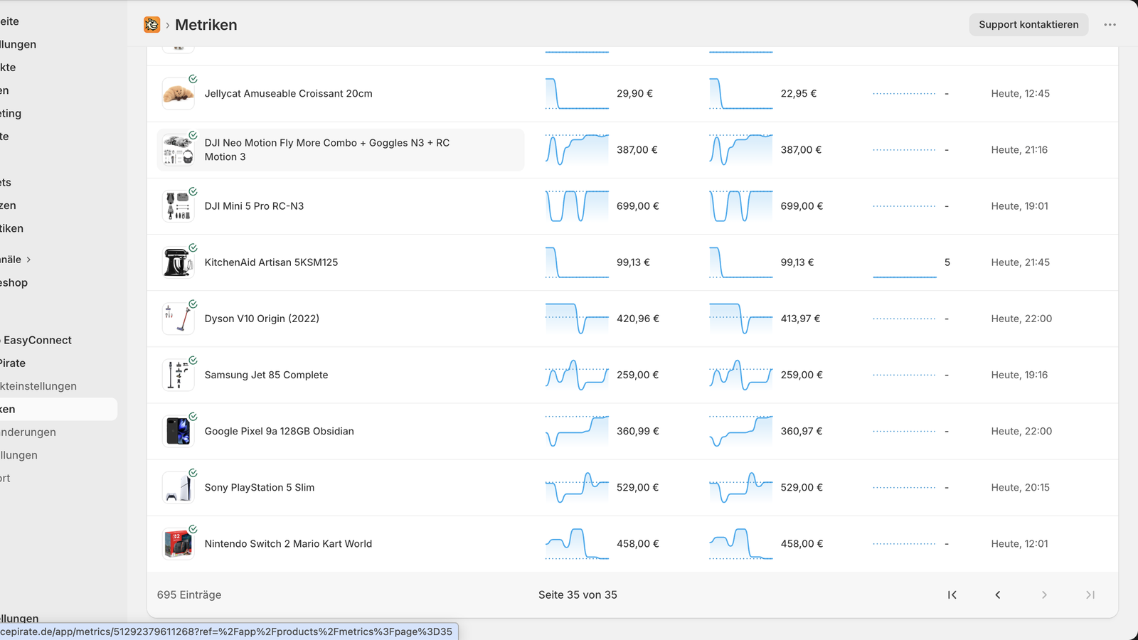Image resolution: width=1138 pixels, height=640 pixels.
Task: Open the 'eting' sidebar item
Action: [x=11, y=114]
